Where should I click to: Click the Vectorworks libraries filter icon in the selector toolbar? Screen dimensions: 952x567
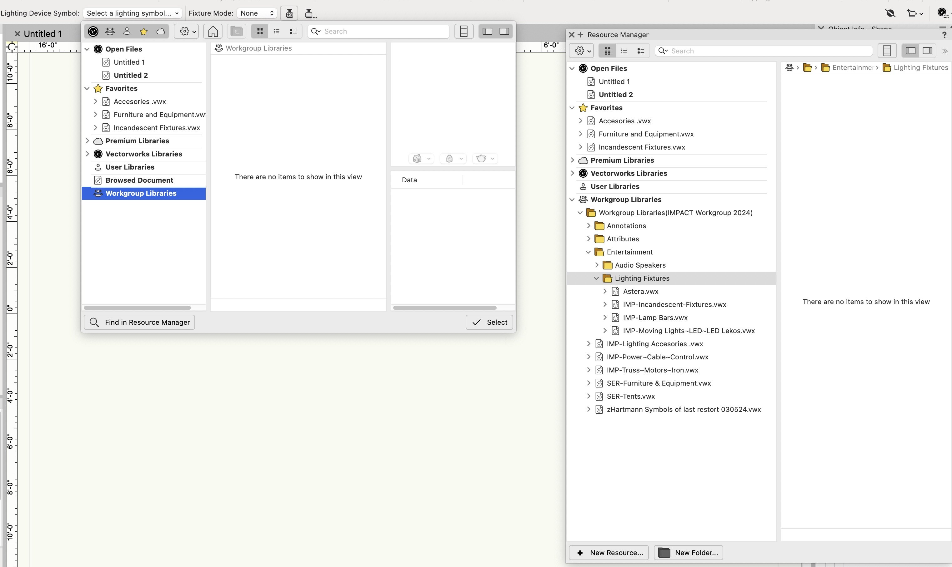pos(93,31)
